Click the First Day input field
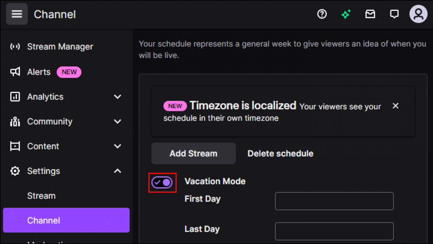 pos(334,201)
